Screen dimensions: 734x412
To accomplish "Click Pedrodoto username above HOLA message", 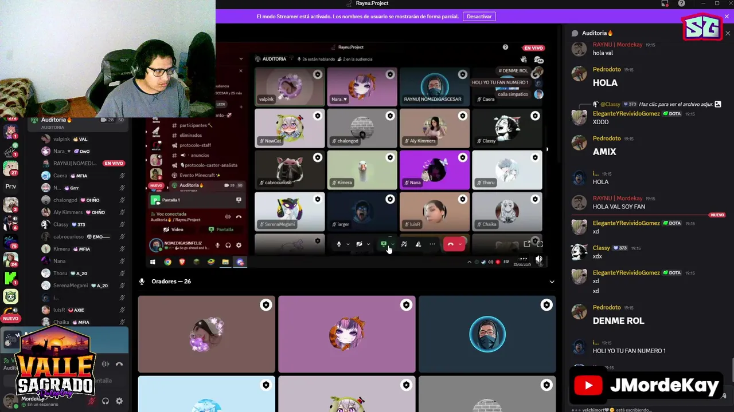I will pyautogui.click(x=607, y=69).
